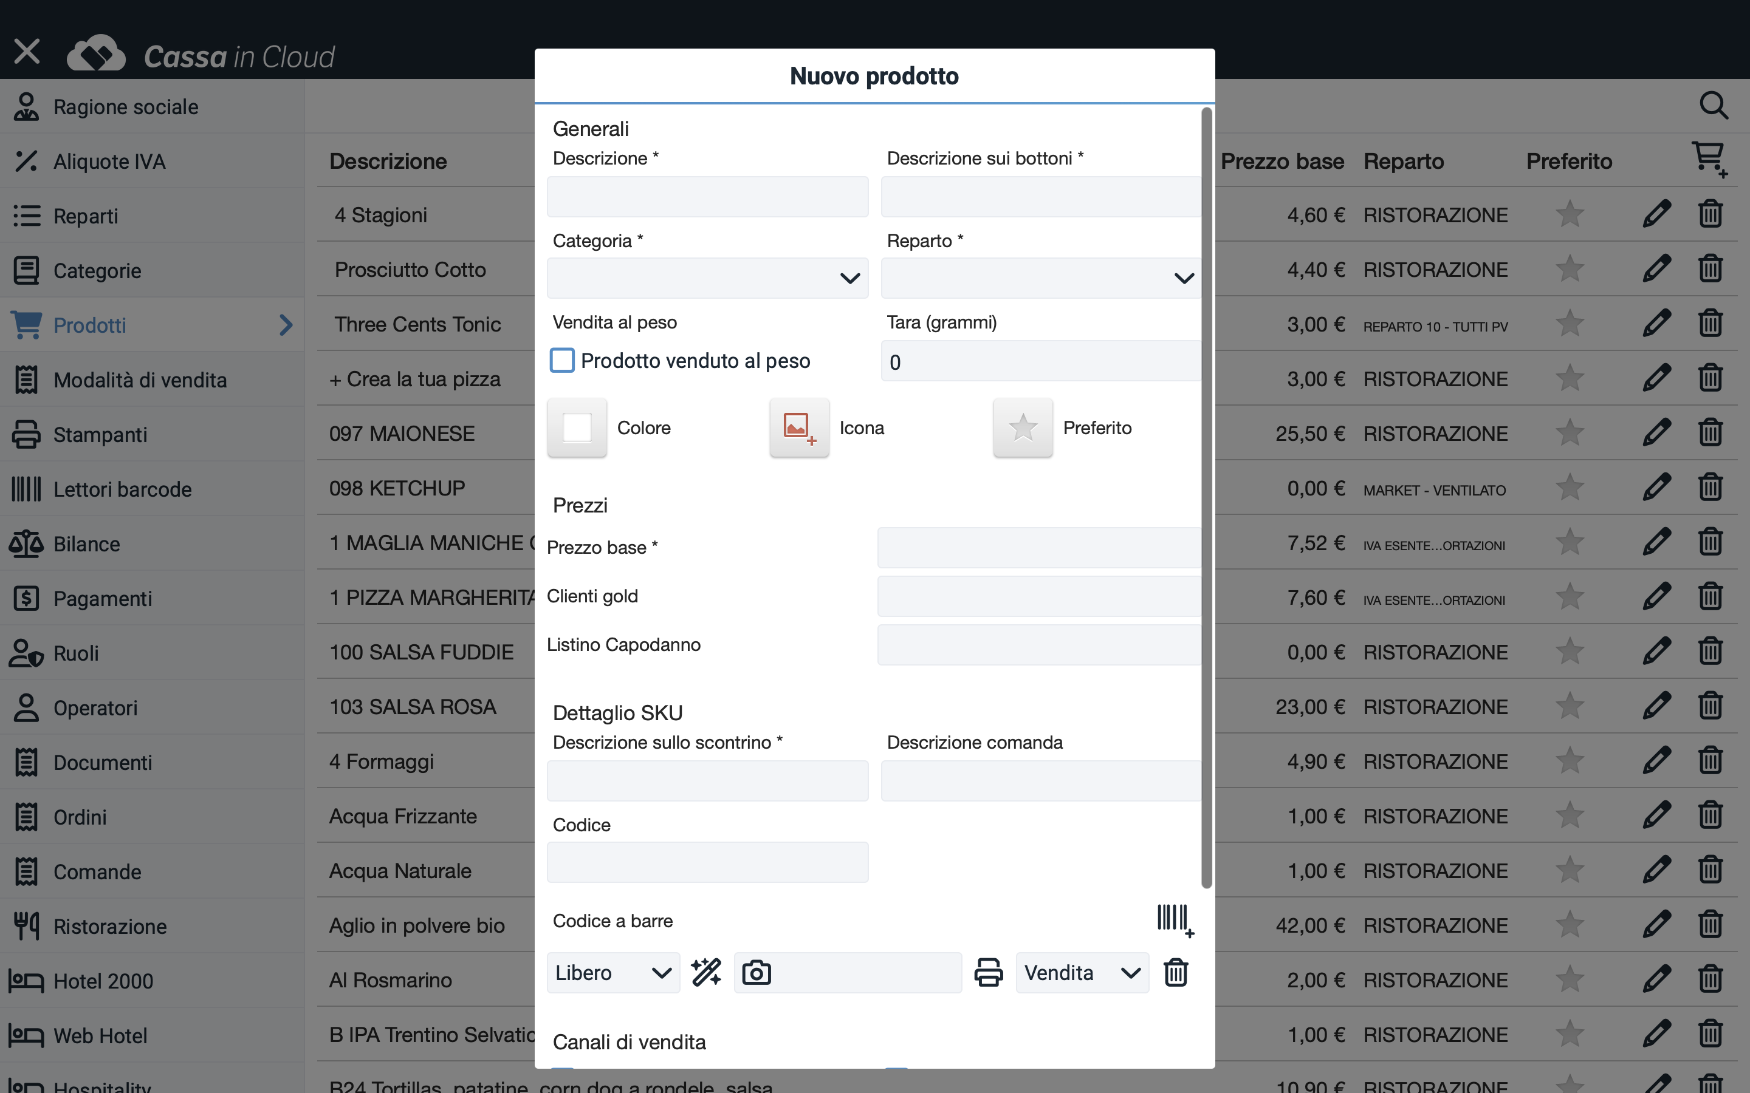Open Web Hotel section

tap(152, 1035)
